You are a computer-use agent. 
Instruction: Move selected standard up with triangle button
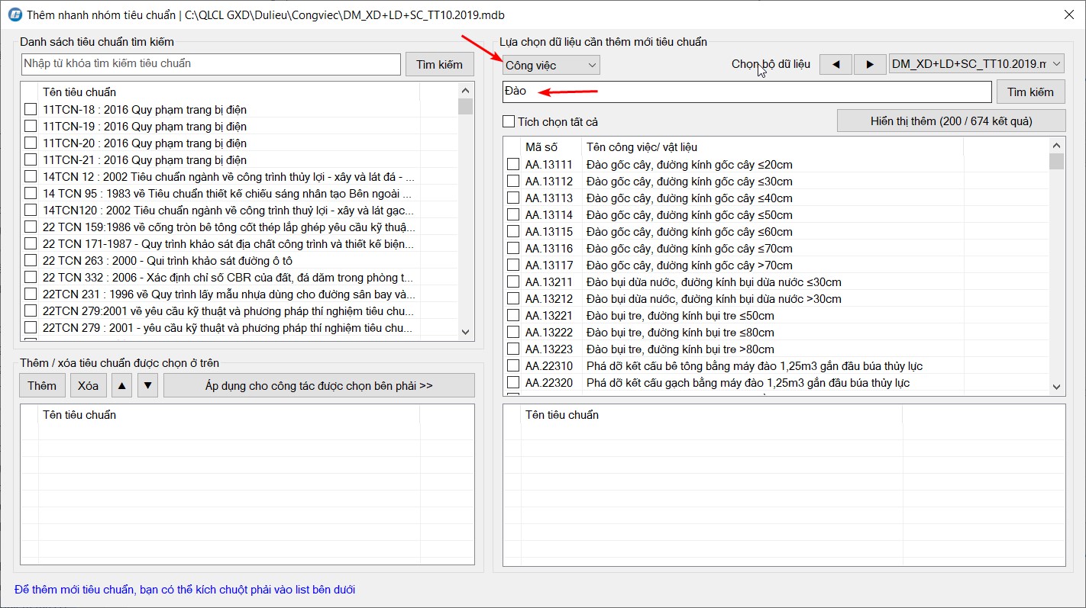point(121,386)
